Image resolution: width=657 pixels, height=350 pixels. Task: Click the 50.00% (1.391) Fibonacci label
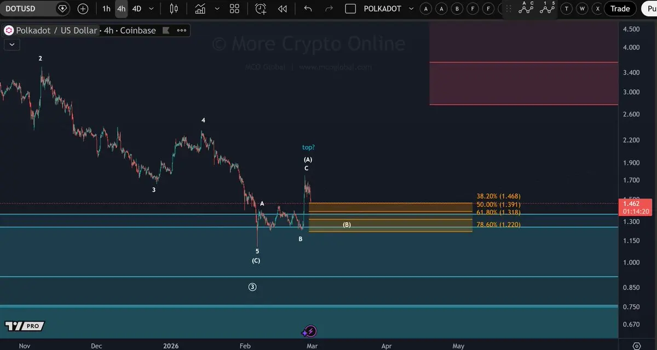pyautogui.click(x=498, y=204)
